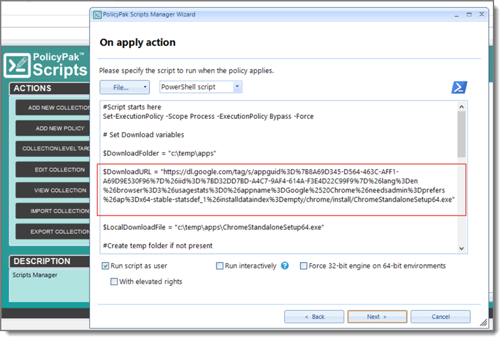This screenshot has width=504, height=341.
Task: Click the Export Collection action
Action: pos(53,231)
